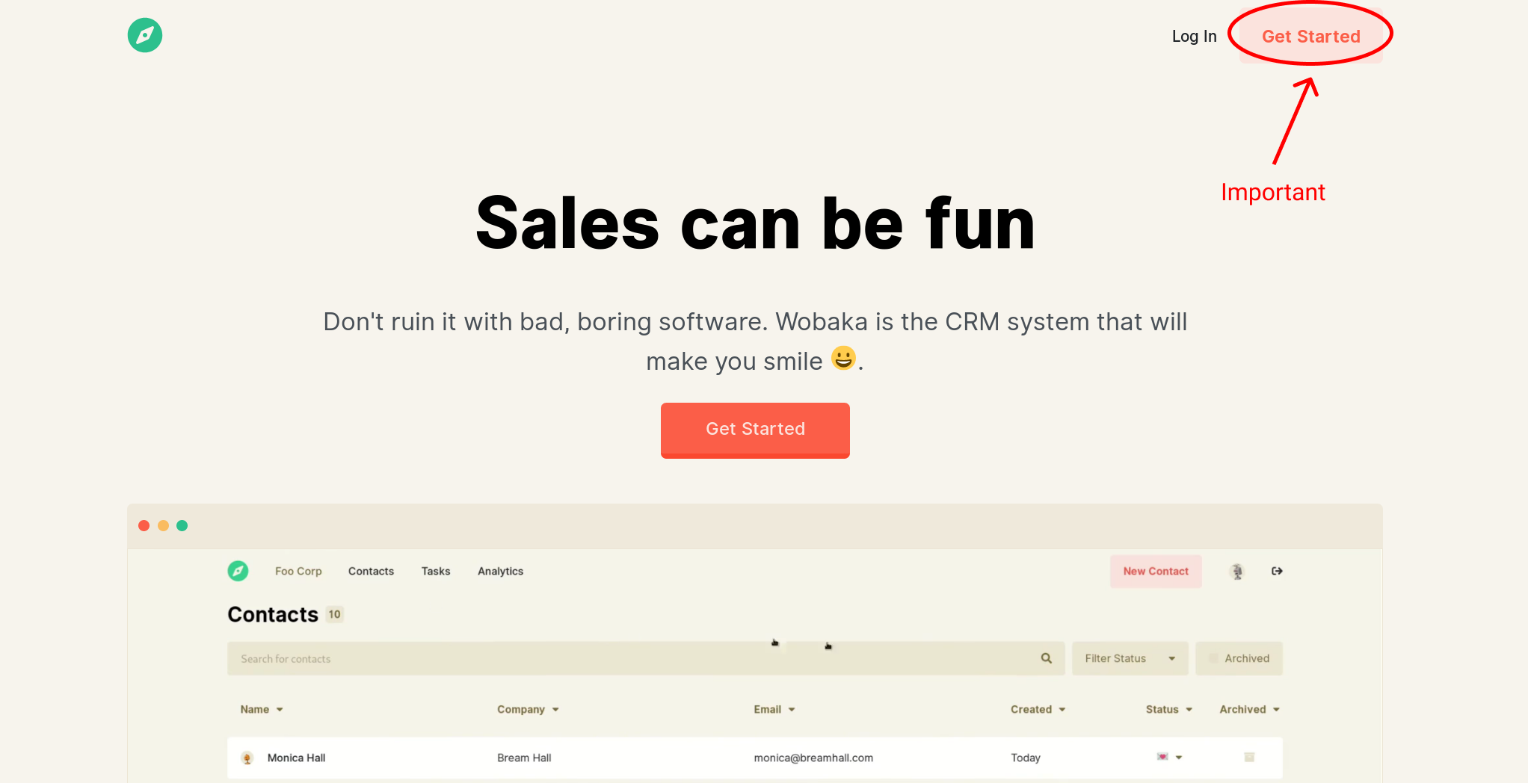This screenshot has width=1528, height=783.
Task: Sort contacts by Email column
Action: tap(774, 709)
